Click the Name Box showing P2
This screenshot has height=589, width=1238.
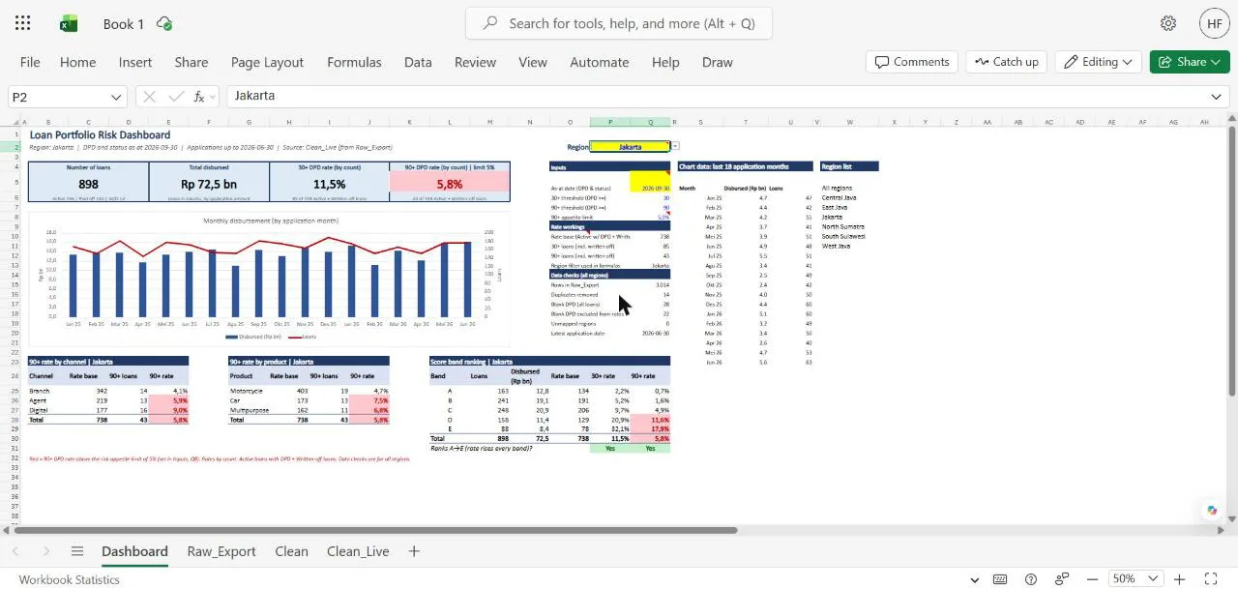(x=58, y=97)
